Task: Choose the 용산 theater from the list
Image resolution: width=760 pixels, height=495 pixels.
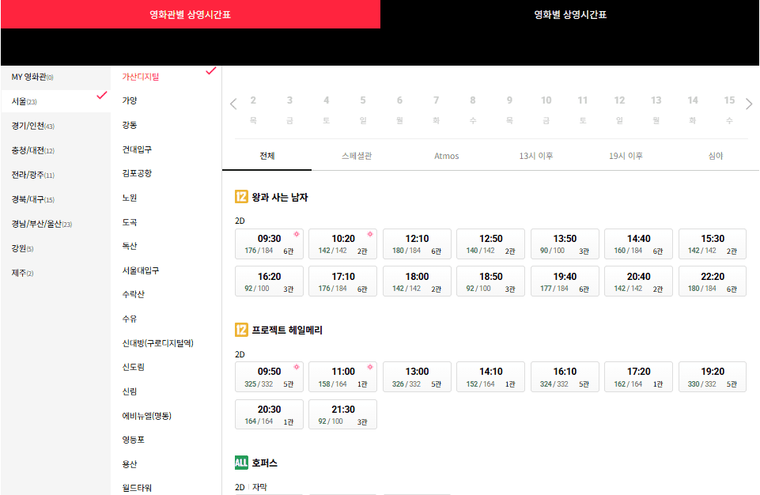Action: pos(130,463)
